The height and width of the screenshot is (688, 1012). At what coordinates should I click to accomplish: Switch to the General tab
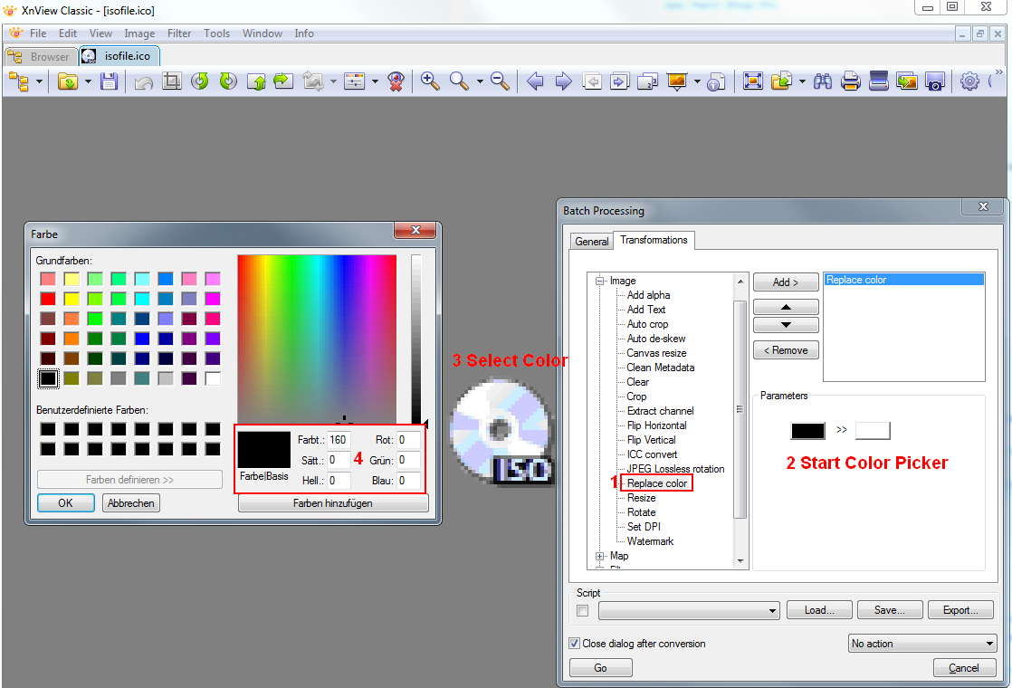coord(592,242)
